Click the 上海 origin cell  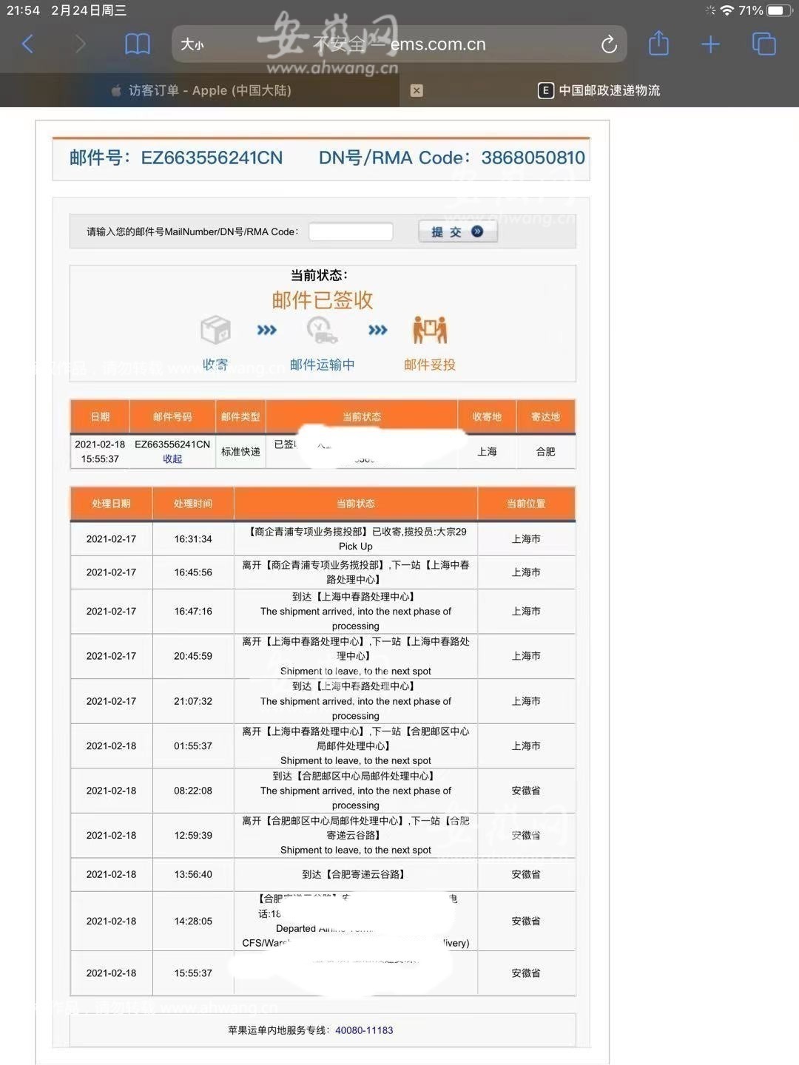click(487, 452)
